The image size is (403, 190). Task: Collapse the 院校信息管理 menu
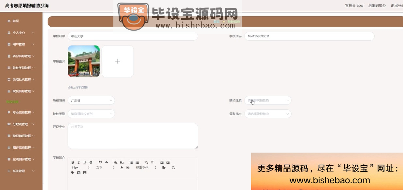(x=21, y=91)
